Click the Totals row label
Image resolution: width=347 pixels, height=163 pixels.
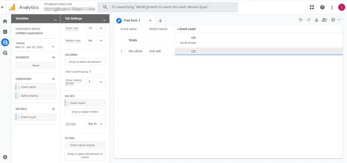click(133, 40)
